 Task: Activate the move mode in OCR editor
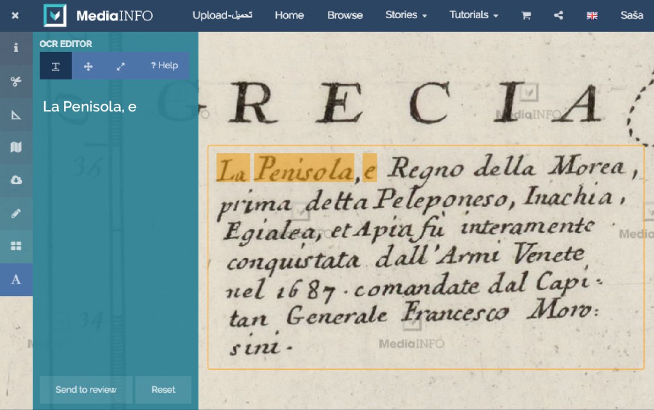88,66
